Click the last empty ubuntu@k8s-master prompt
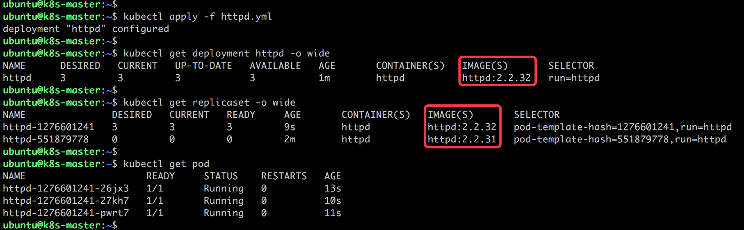 (60, 225)
